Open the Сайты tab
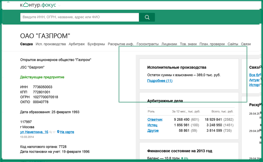The width and height of the screenshot is (263, 162). click(x=233, y=44)
